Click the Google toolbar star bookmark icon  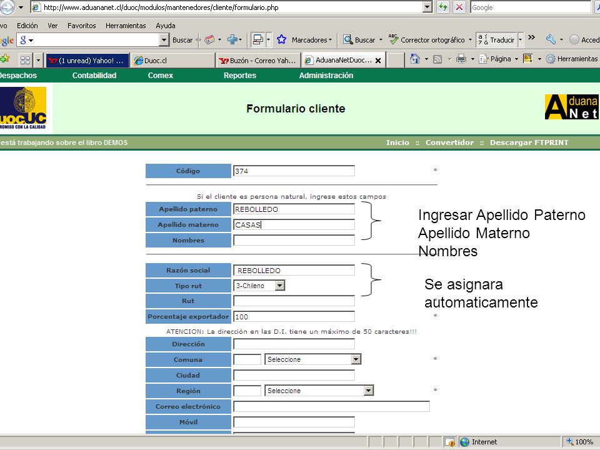pos(282,39)
